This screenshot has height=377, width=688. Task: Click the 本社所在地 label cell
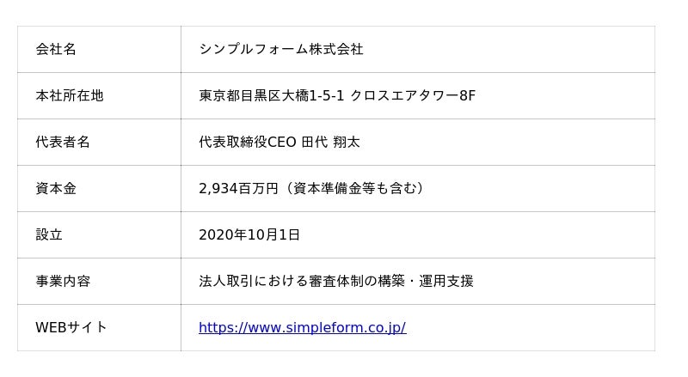70,95
